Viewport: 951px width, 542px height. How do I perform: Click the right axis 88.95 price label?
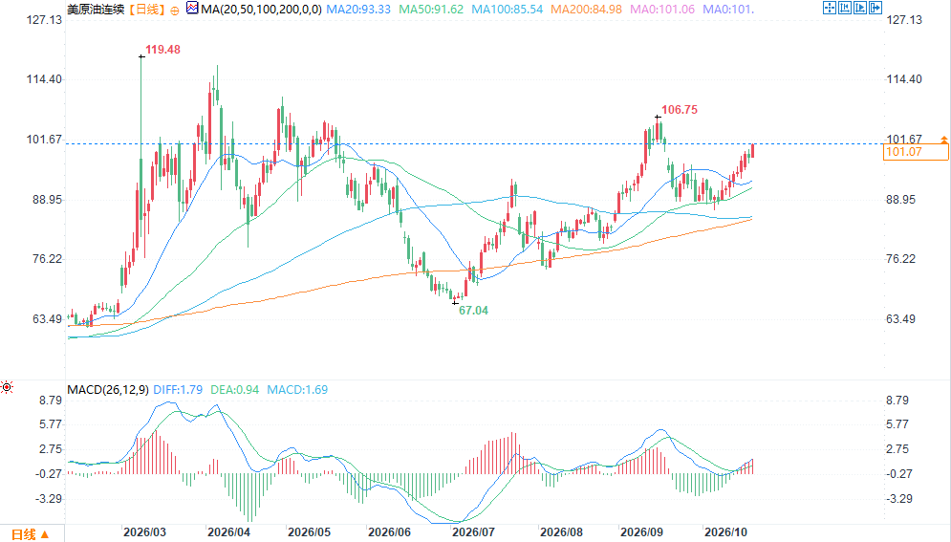pos(900,200)
